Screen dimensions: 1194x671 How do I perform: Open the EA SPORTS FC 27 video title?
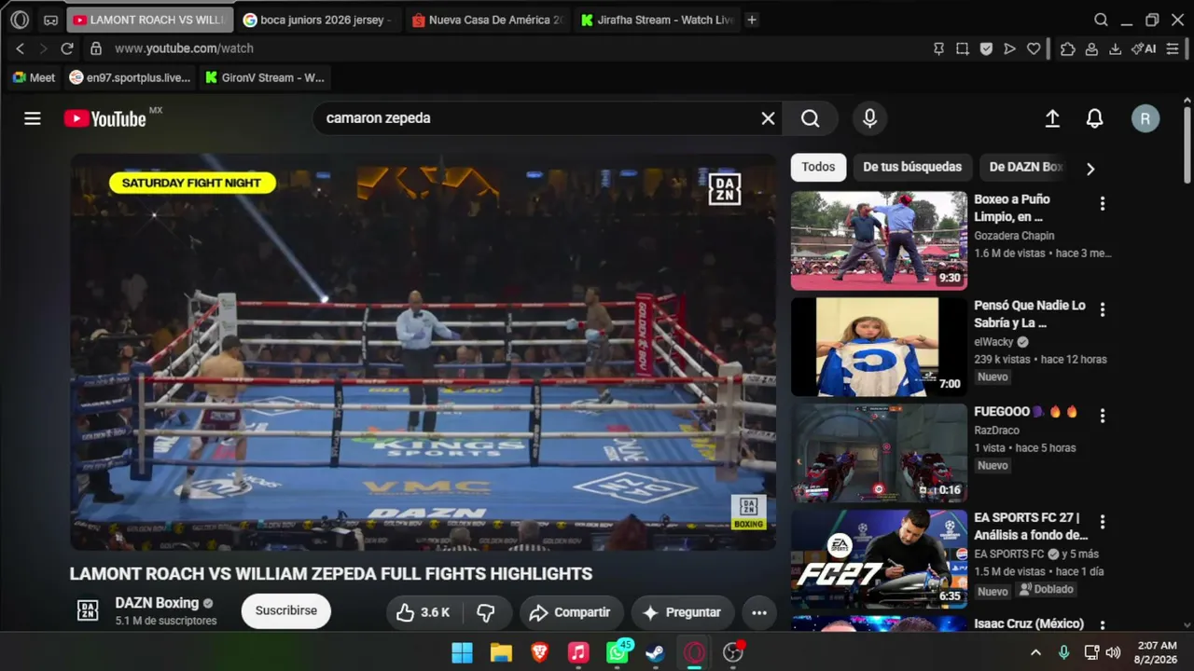tap(1031, 527)
